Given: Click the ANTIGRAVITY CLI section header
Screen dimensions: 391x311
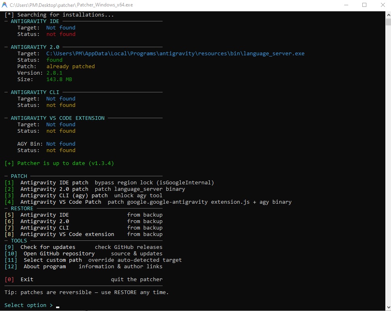Looking at the screenshot, I should pyautogui.click(x=35, y=92).
